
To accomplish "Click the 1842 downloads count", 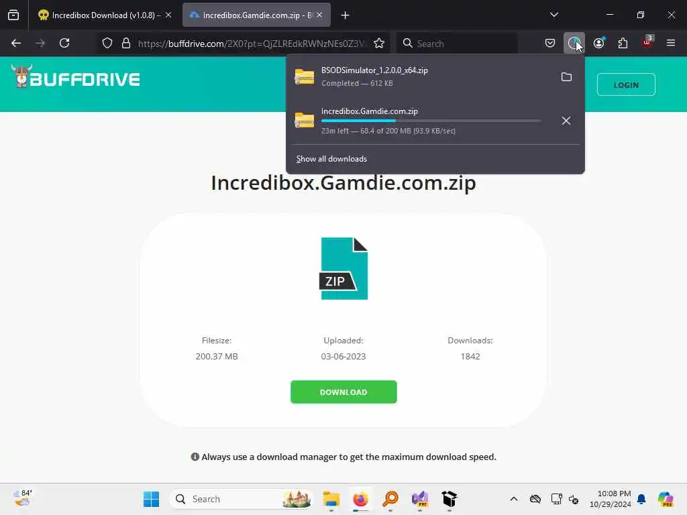I will pyautogui.click(x=470, y=357).
